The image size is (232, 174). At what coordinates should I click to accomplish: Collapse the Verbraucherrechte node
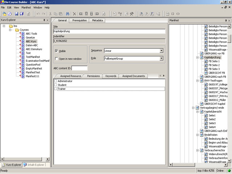(197, 150)
